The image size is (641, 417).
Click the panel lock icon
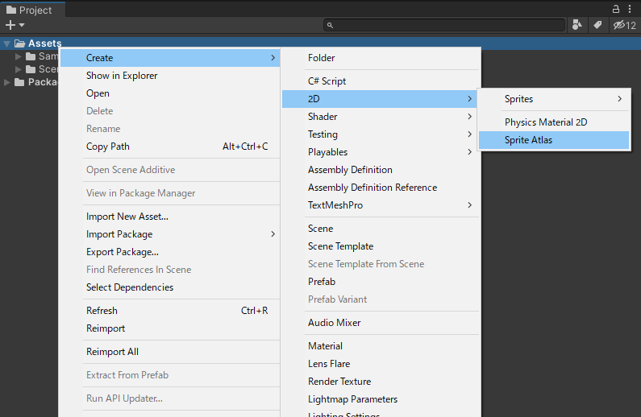coord(617,9)
